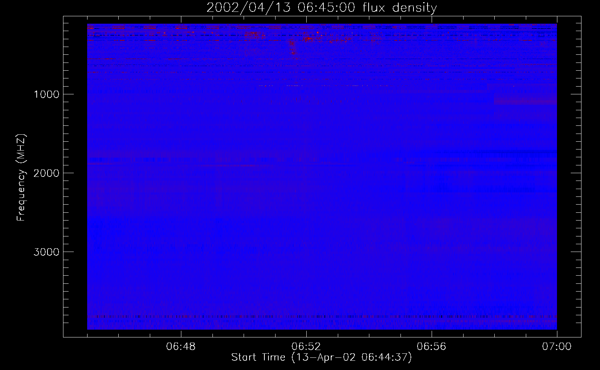Click the 'Start Time (13-Apr-02 06:44:37)' axis label
Image resolution: width=600 pixels, height=370 pixels.
coord(322,357)
